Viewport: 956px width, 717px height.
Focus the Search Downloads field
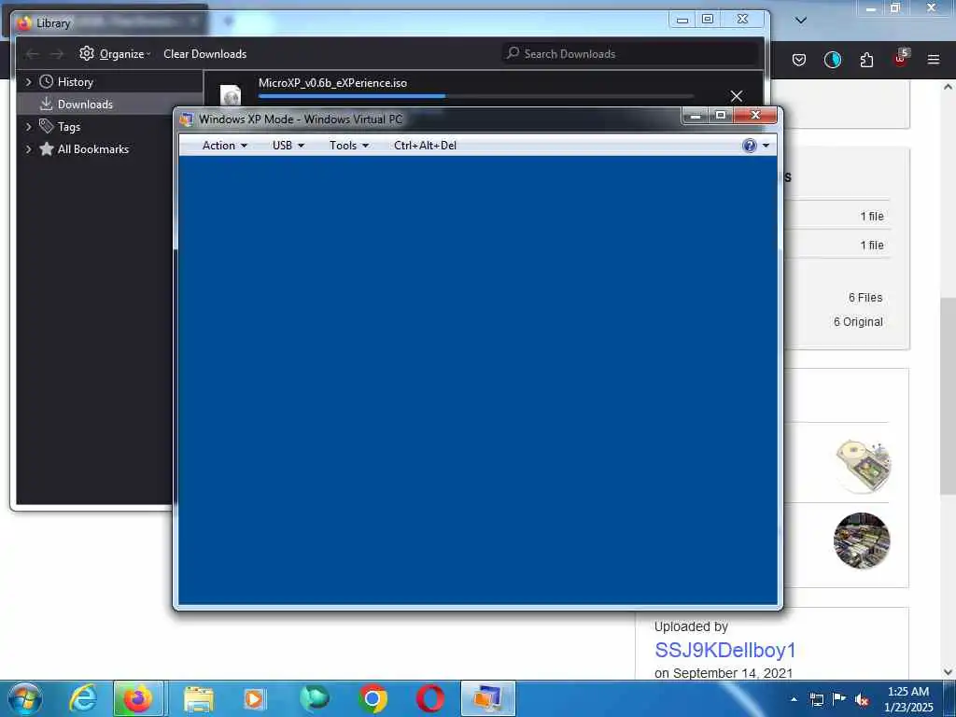pyautogui.click(x=630, y=53)
